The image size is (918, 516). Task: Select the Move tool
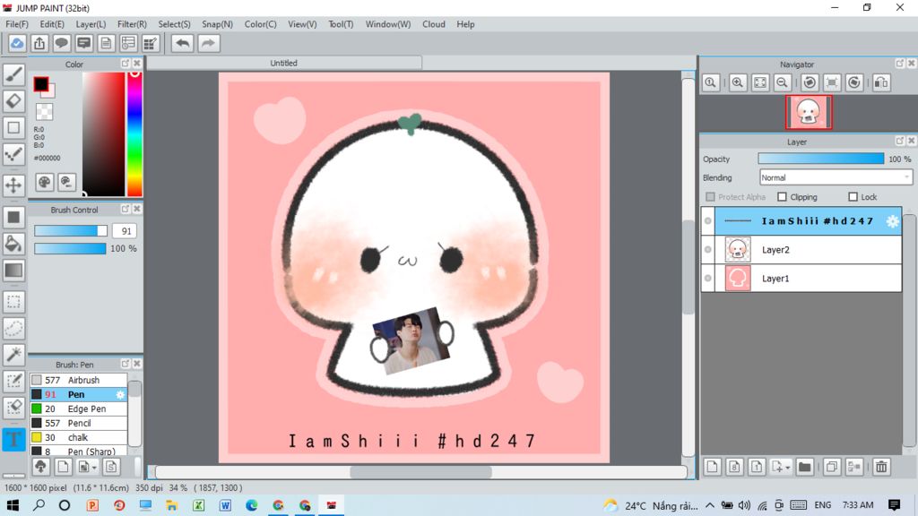click(13, 185)
